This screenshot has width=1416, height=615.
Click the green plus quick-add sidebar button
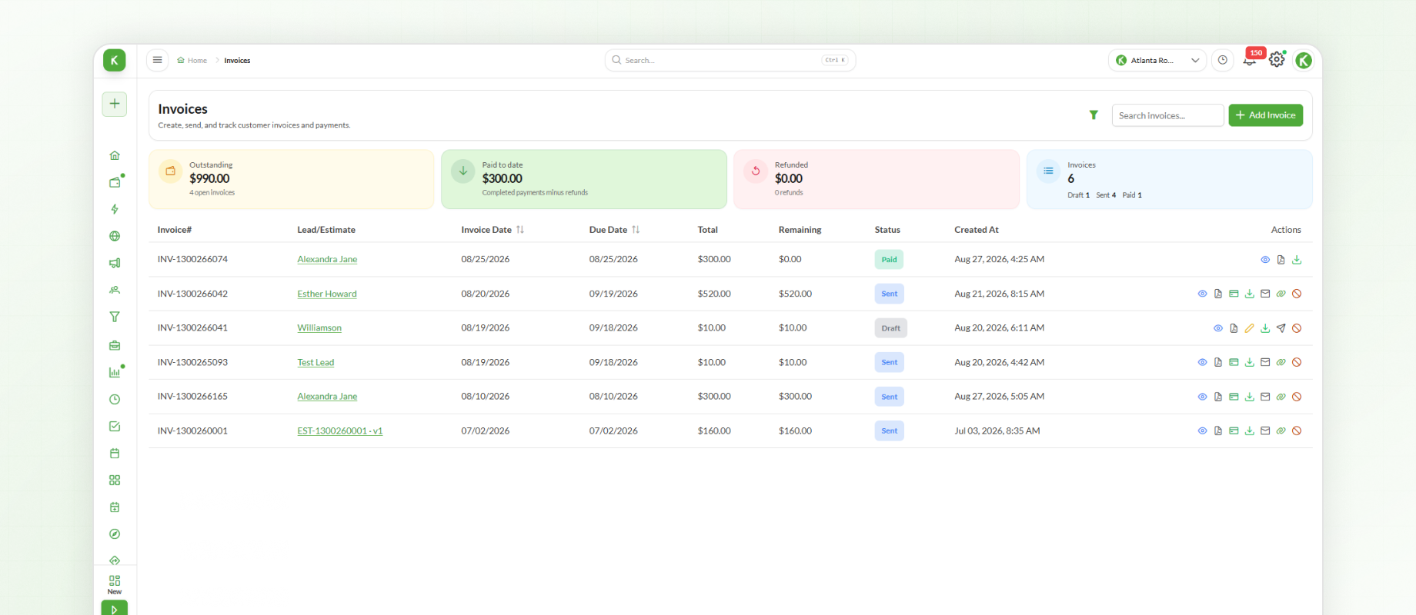point(115,104)
